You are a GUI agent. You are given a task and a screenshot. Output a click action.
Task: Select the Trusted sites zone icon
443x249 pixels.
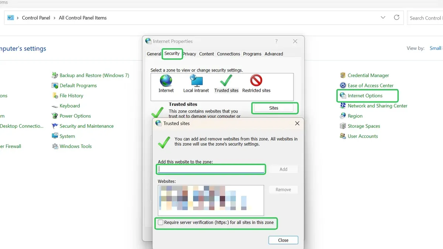click(x=226, y=80)
